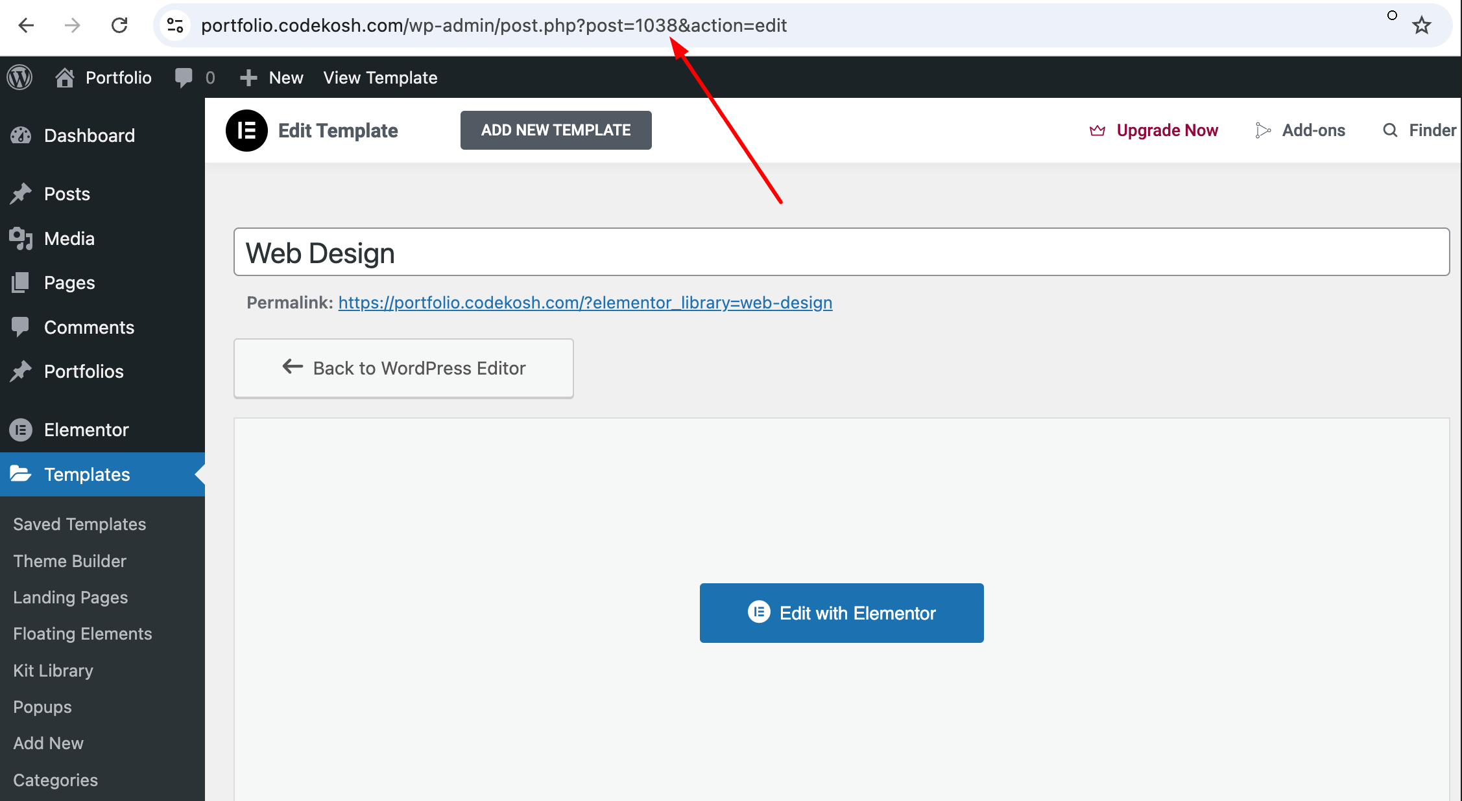Click the Finder magnifier icon

(x=1390, y=130)
